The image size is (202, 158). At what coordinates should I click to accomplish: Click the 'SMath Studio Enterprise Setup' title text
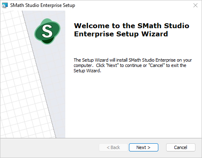[x=42, y=5]
